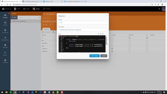167x94 pixels.
Task: Open Visual Studio from the taskbar
Action: (x=28, y=92)
